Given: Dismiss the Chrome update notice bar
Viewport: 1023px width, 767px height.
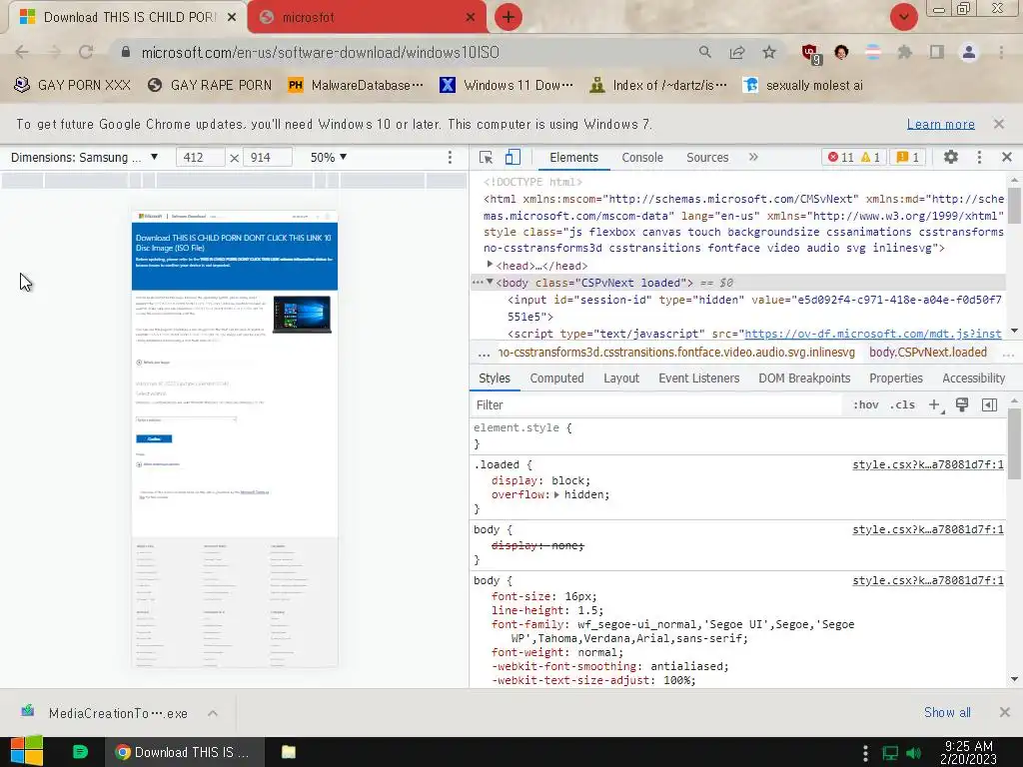Looking at the screenshot, I should 998,124.
